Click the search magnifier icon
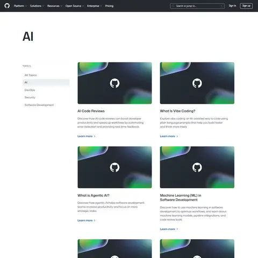This screenshot has height=258, width=258. 173,6
